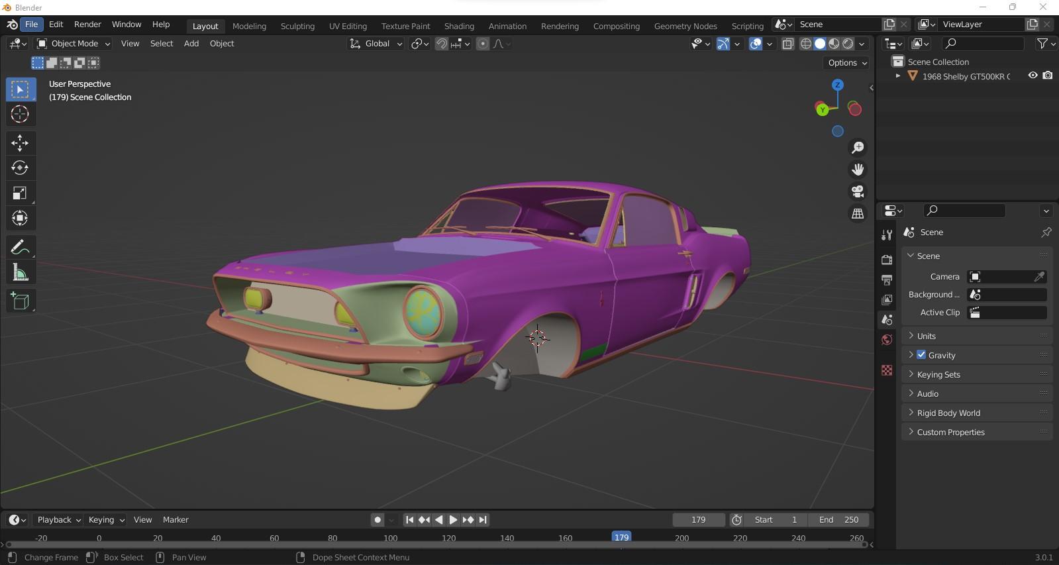Open the Object Mode dropdown
This screenshot has height=565, width=1059.
(x=74, y=44)
